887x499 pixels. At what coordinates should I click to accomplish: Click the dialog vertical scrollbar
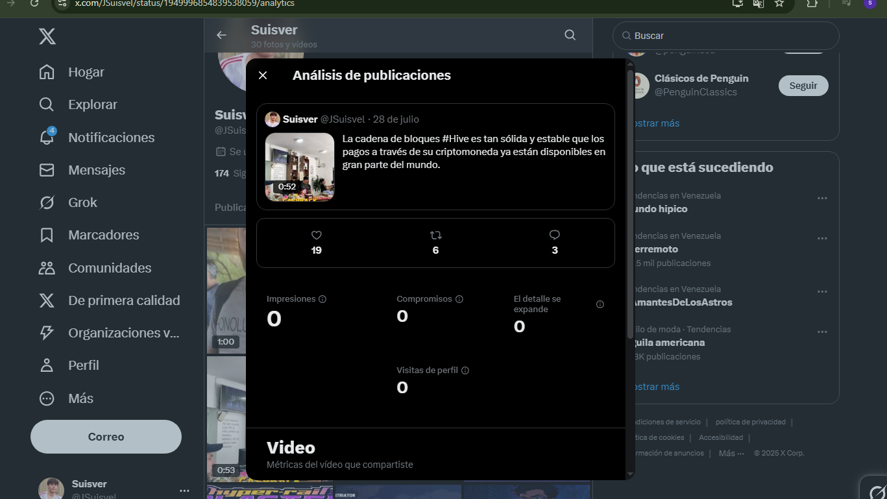(630, 204)
